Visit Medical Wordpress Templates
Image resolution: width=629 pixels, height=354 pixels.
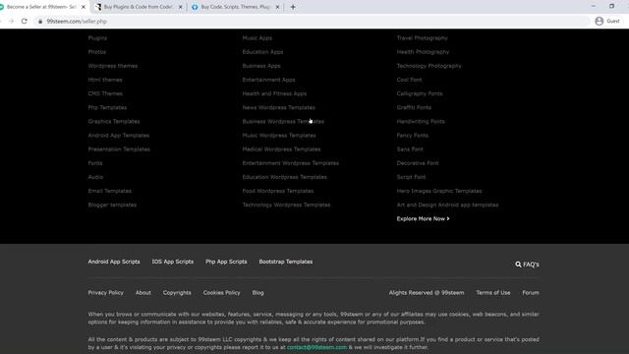[x=282, y=149]
